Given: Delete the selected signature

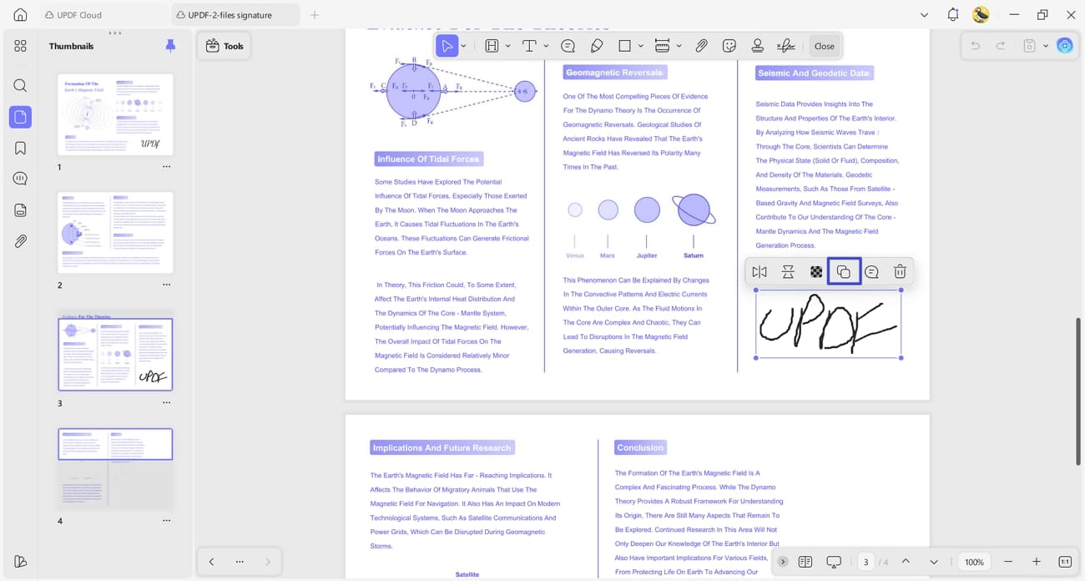Looking at the screenshot, I should [900, 272].
